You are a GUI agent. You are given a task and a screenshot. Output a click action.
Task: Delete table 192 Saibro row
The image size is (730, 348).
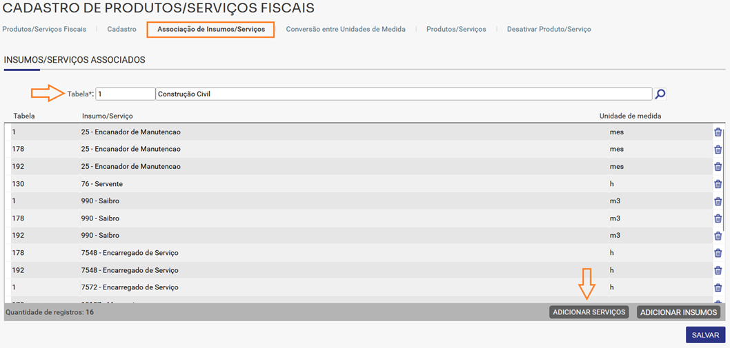(718, 236)
